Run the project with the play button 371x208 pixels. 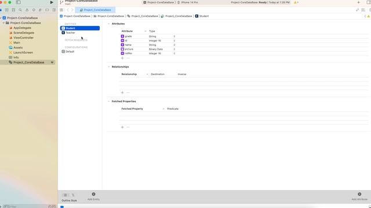(x=52, y=2)
